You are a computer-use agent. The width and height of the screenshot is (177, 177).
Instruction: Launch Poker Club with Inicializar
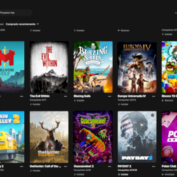tap(168, 174)
